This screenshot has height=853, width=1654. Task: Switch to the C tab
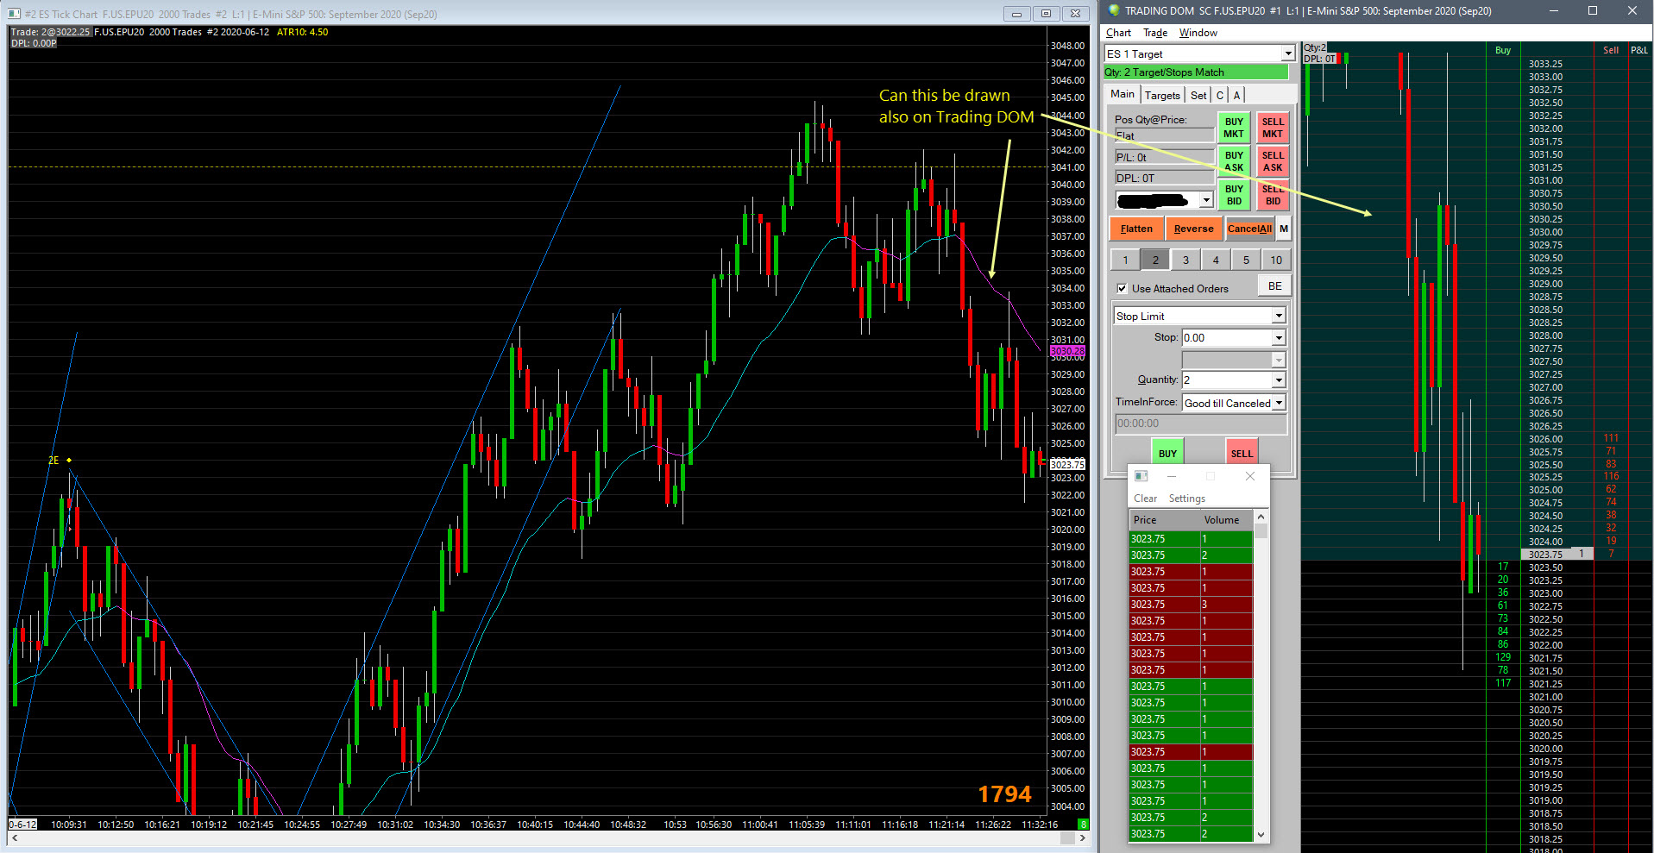click(1220, 95)
